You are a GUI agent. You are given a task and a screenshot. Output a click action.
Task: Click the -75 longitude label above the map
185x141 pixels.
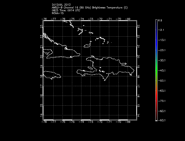[x=72, y=19]
